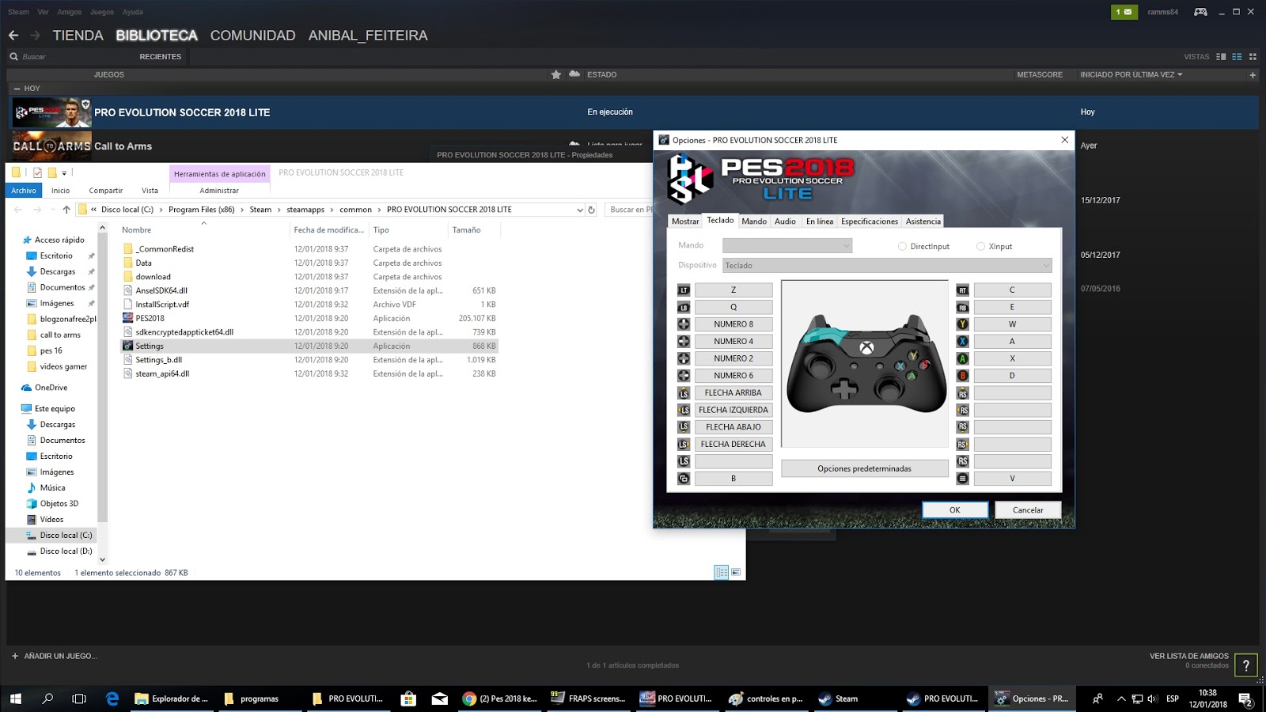Open the Steam help question mark button

(x=1246, y=665)
